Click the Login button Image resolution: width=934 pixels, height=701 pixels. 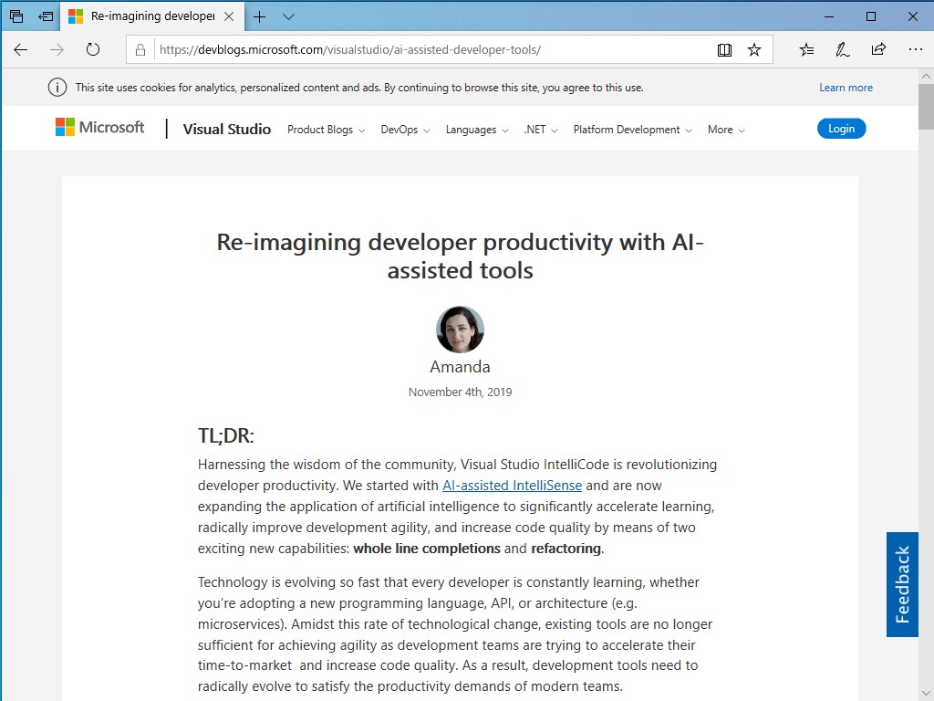[x=841, y=128]
